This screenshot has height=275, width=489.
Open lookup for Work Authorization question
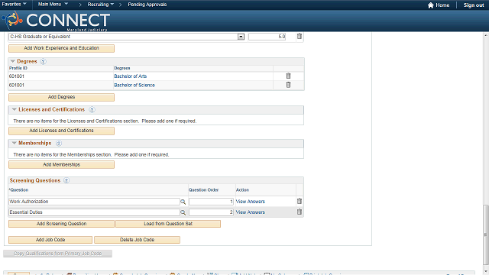click(183, 202)
